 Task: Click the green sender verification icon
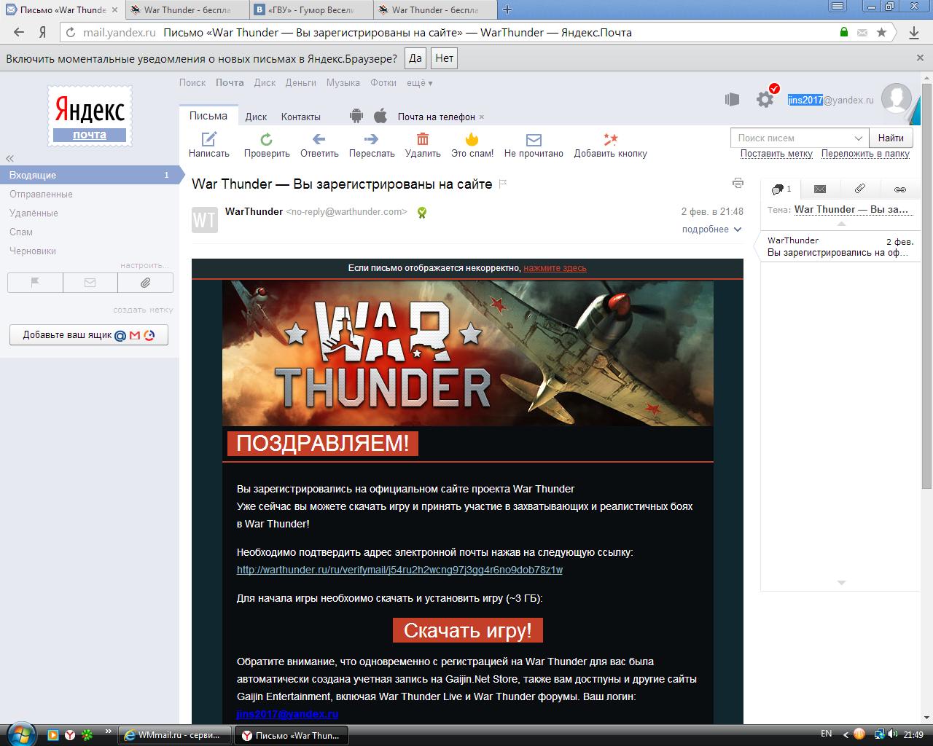click(x=421, y=212)
